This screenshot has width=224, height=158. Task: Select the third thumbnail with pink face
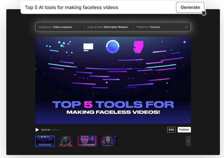(x=87, y=141)
